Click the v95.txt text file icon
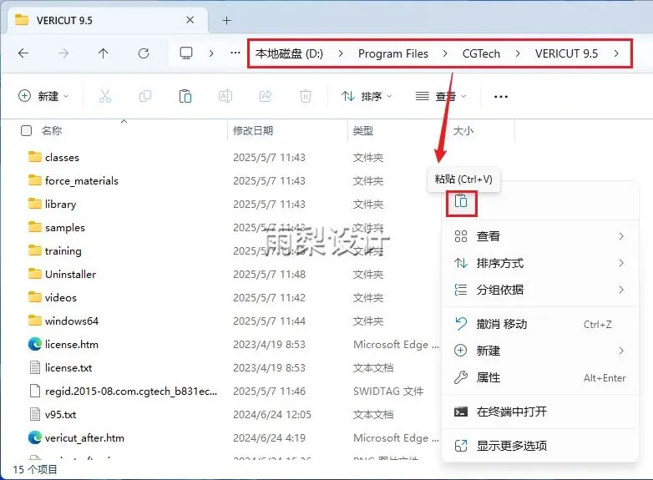This screenshot has width=653, height=480. [x=35, y=414]
